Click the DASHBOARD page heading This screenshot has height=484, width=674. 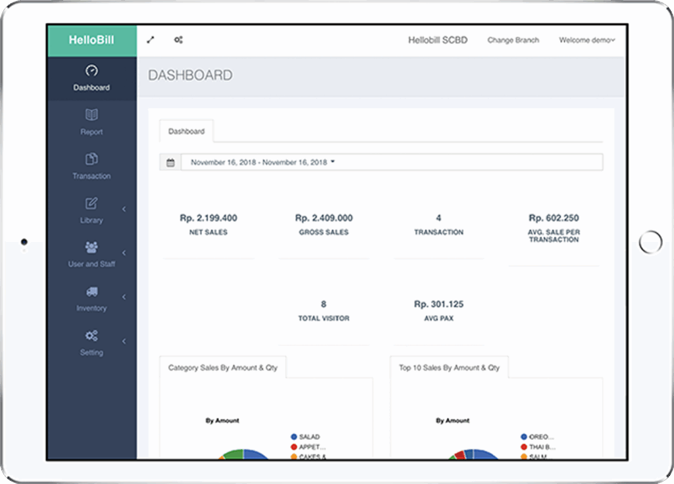[190, 75]
